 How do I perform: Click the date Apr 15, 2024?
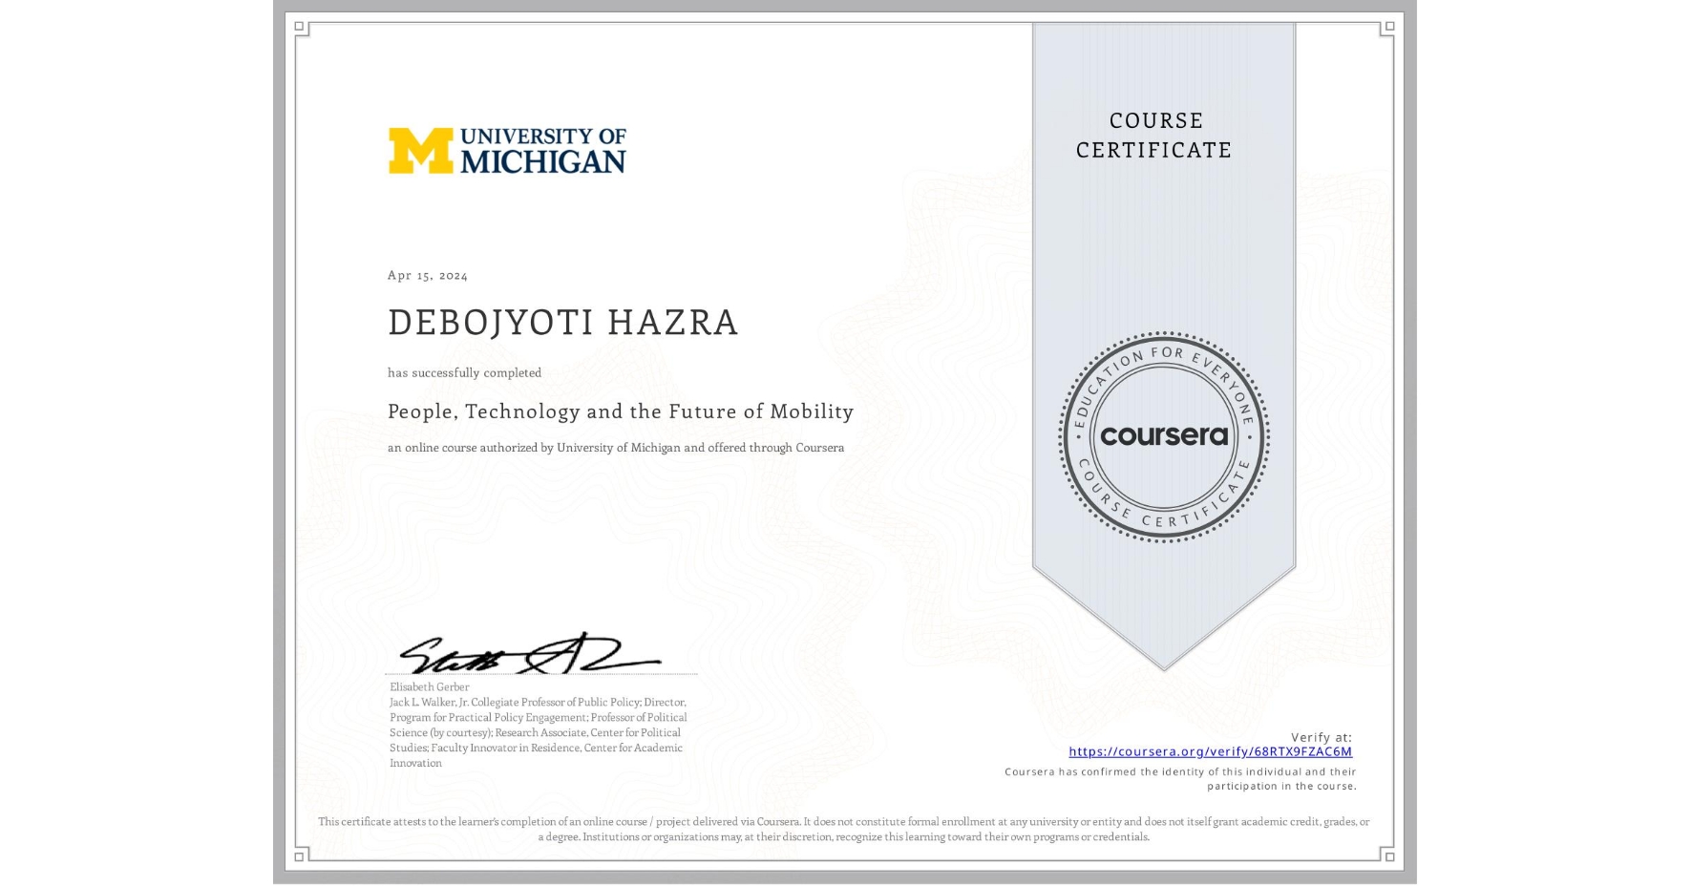coord(428,275)
